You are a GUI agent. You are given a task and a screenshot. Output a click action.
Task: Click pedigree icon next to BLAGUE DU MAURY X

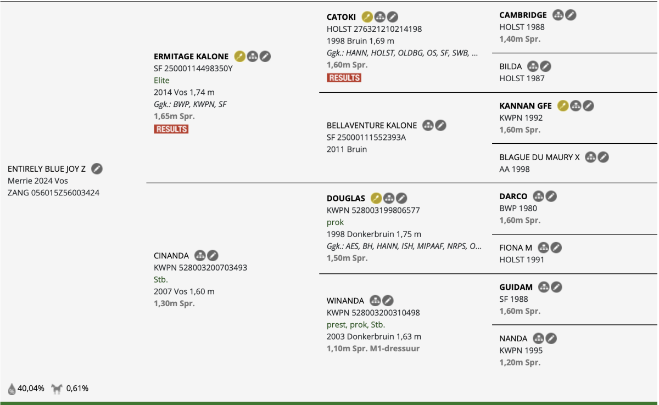pos(591,157)
